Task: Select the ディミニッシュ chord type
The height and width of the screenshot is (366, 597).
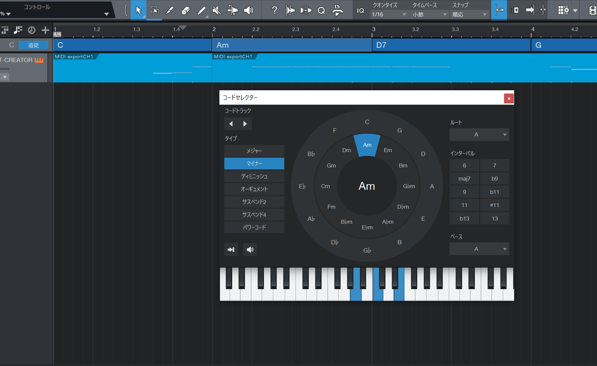Action: (x=254, y=176)
